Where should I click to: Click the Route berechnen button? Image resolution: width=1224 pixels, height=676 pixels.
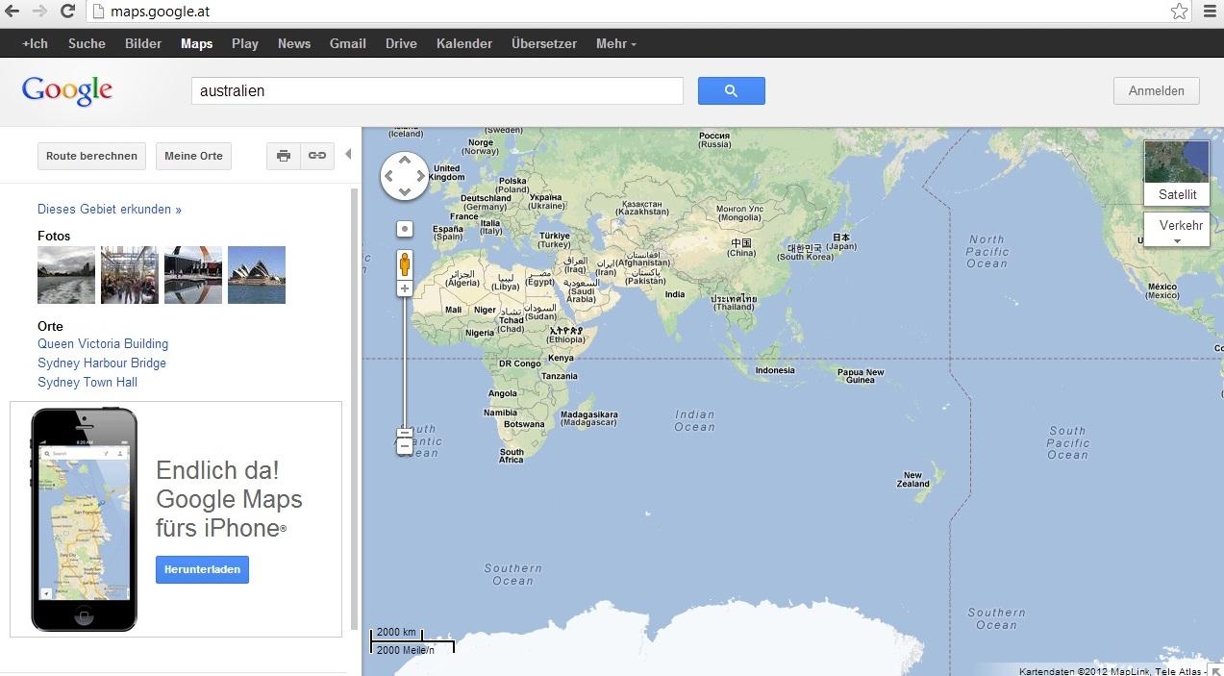(92, 156)
